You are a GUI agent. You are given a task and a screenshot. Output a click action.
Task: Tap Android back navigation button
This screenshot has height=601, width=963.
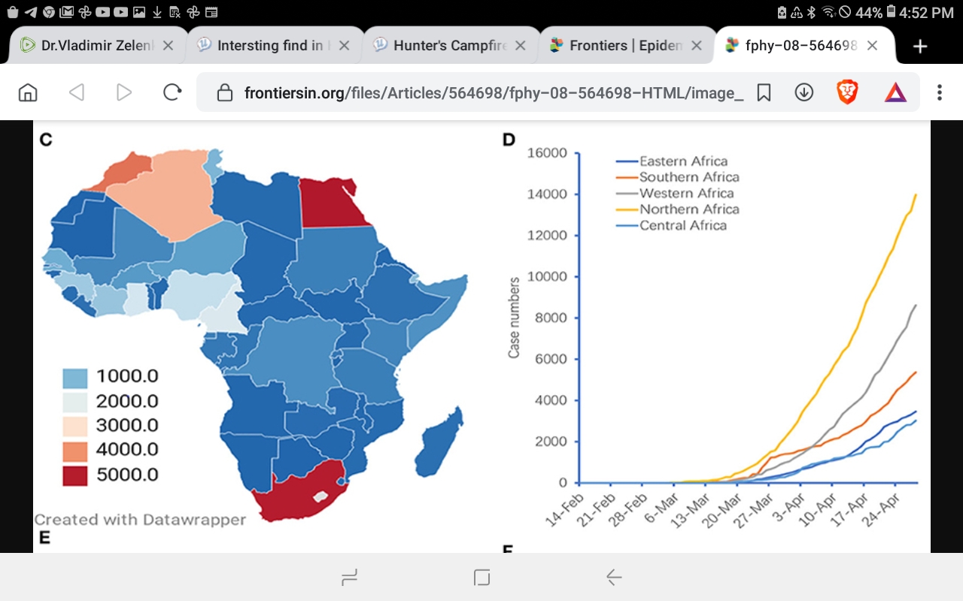tap(614, 577)
